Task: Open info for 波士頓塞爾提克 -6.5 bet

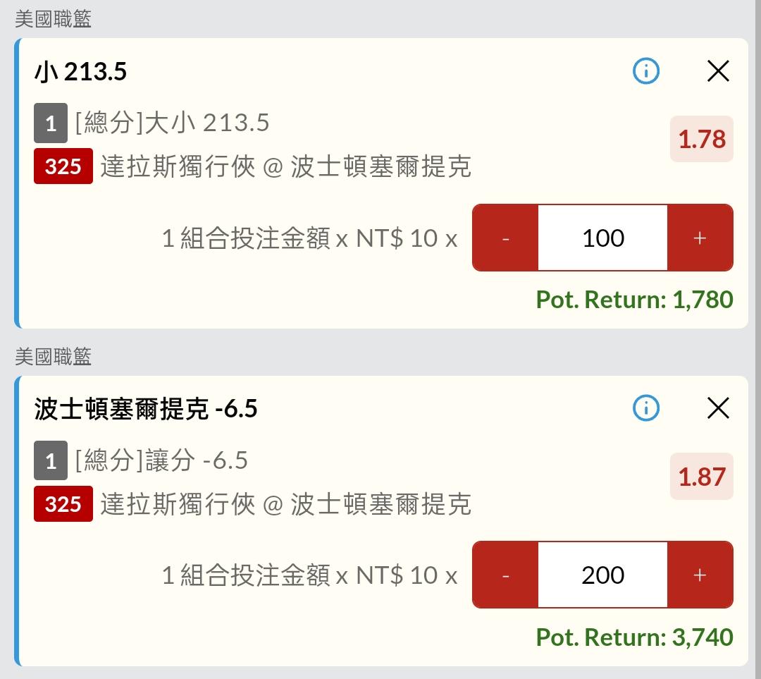Action: pyautogui.click(x=646, y=408)
